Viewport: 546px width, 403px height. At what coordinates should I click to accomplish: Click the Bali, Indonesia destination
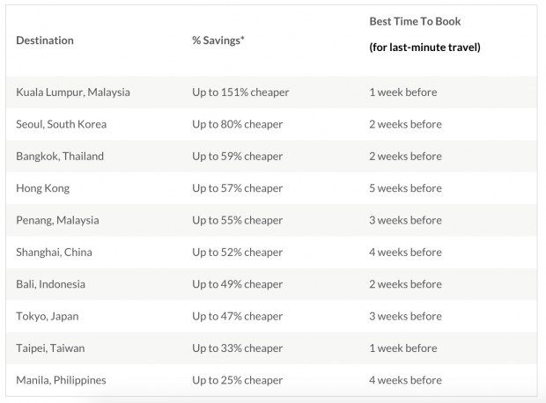pos(54,284)
